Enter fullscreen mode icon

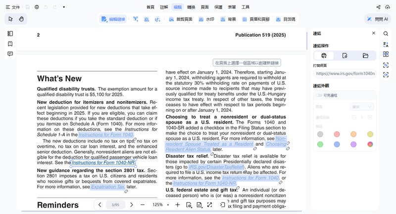209,205
